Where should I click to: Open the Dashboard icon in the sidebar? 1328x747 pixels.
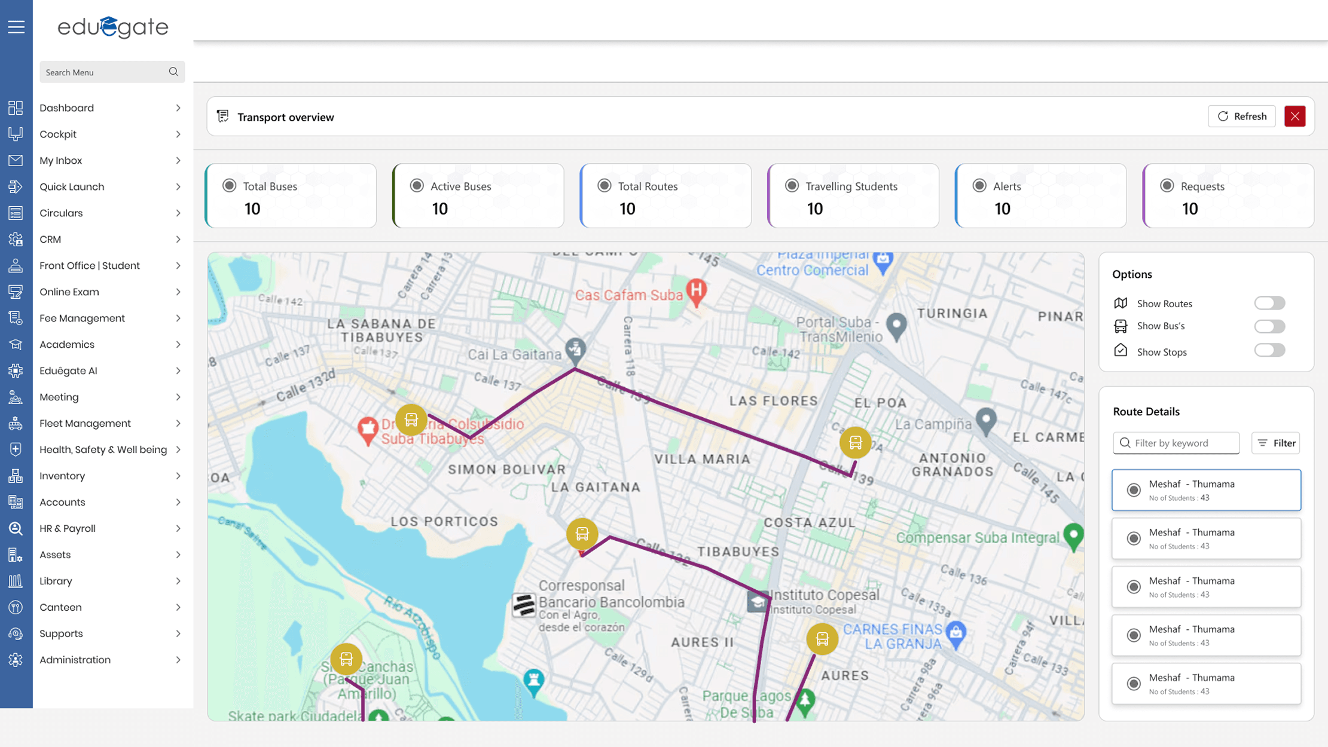(x=16, y=108)
